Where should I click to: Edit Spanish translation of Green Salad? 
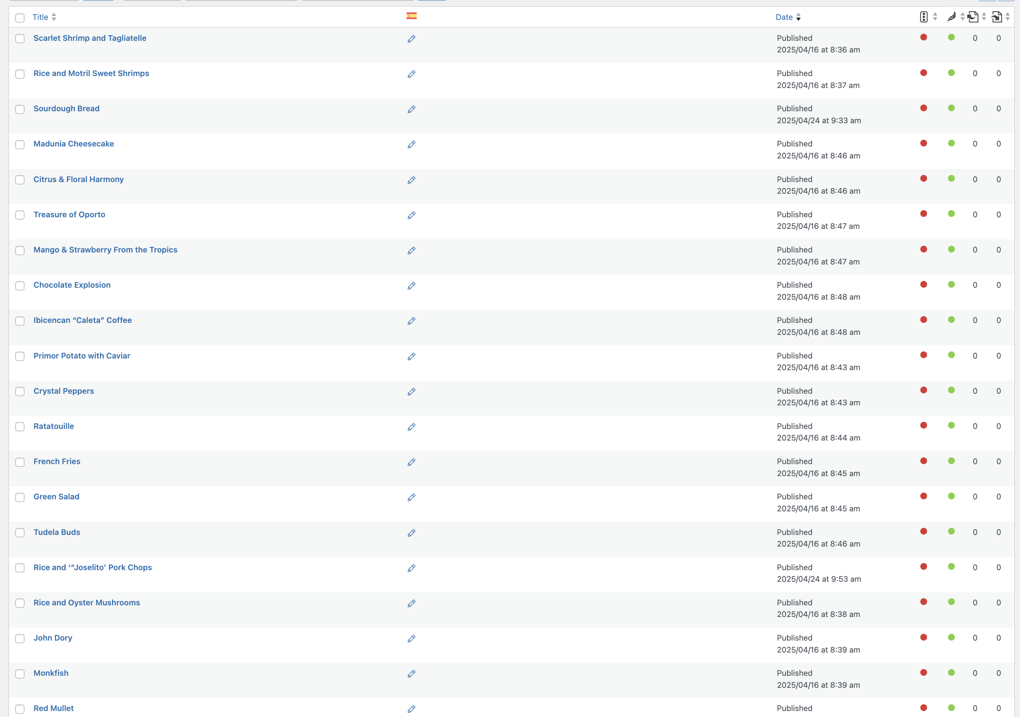point(411,497)
